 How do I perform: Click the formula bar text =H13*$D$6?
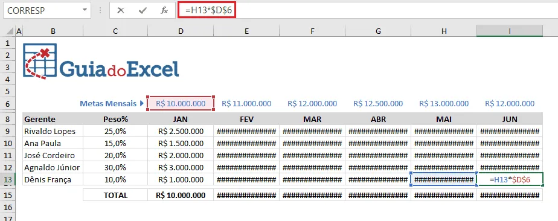pos(208,11)
